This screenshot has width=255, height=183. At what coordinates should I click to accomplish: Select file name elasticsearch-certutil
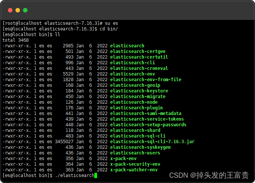(139, 57)
